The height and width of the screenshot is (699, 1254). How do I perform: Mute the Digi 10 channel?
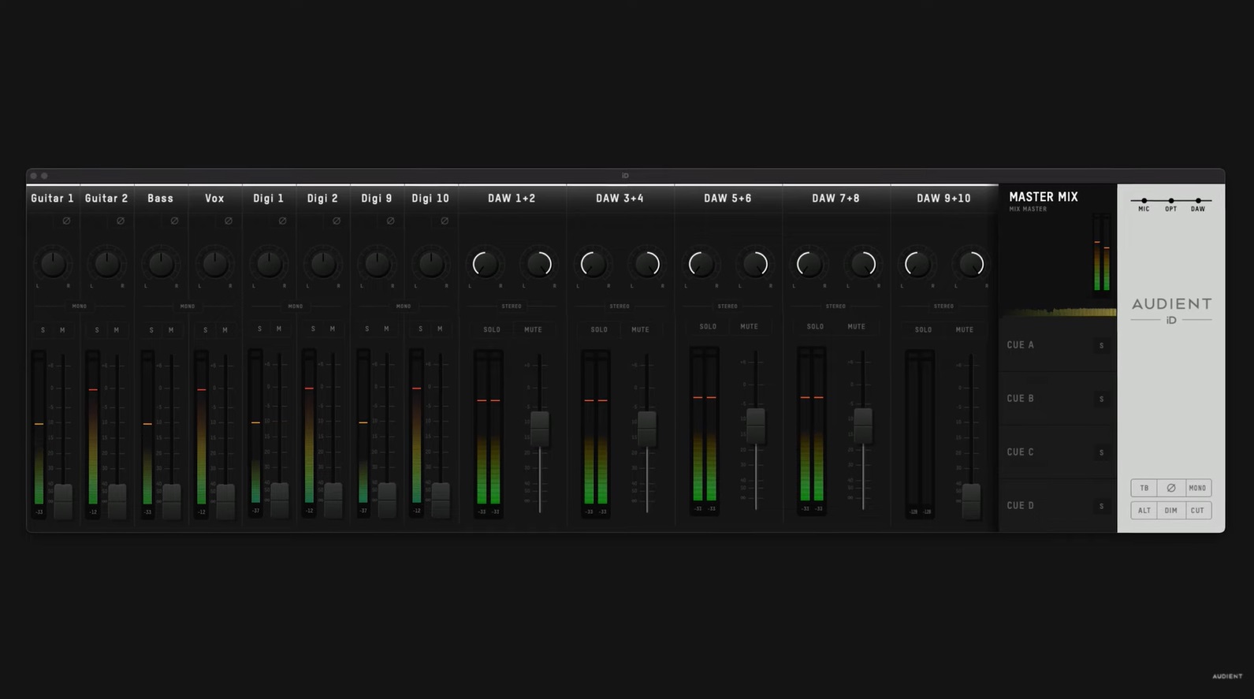pyautogui.click(x=440, y=329)
